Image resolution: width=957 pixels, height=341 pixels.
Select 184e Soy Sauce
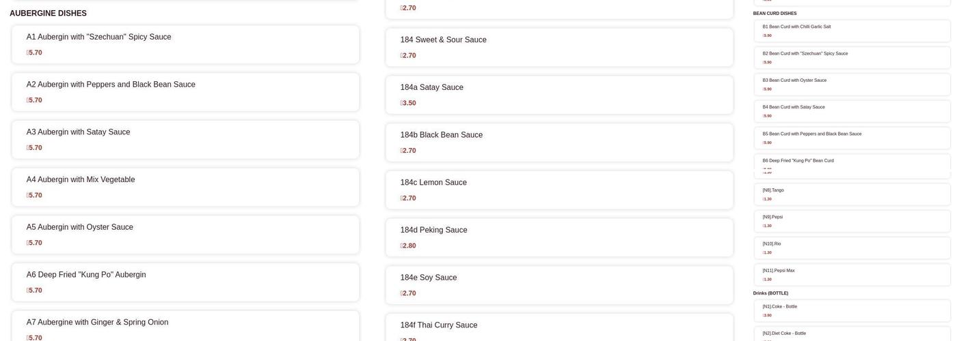point(559,285)
